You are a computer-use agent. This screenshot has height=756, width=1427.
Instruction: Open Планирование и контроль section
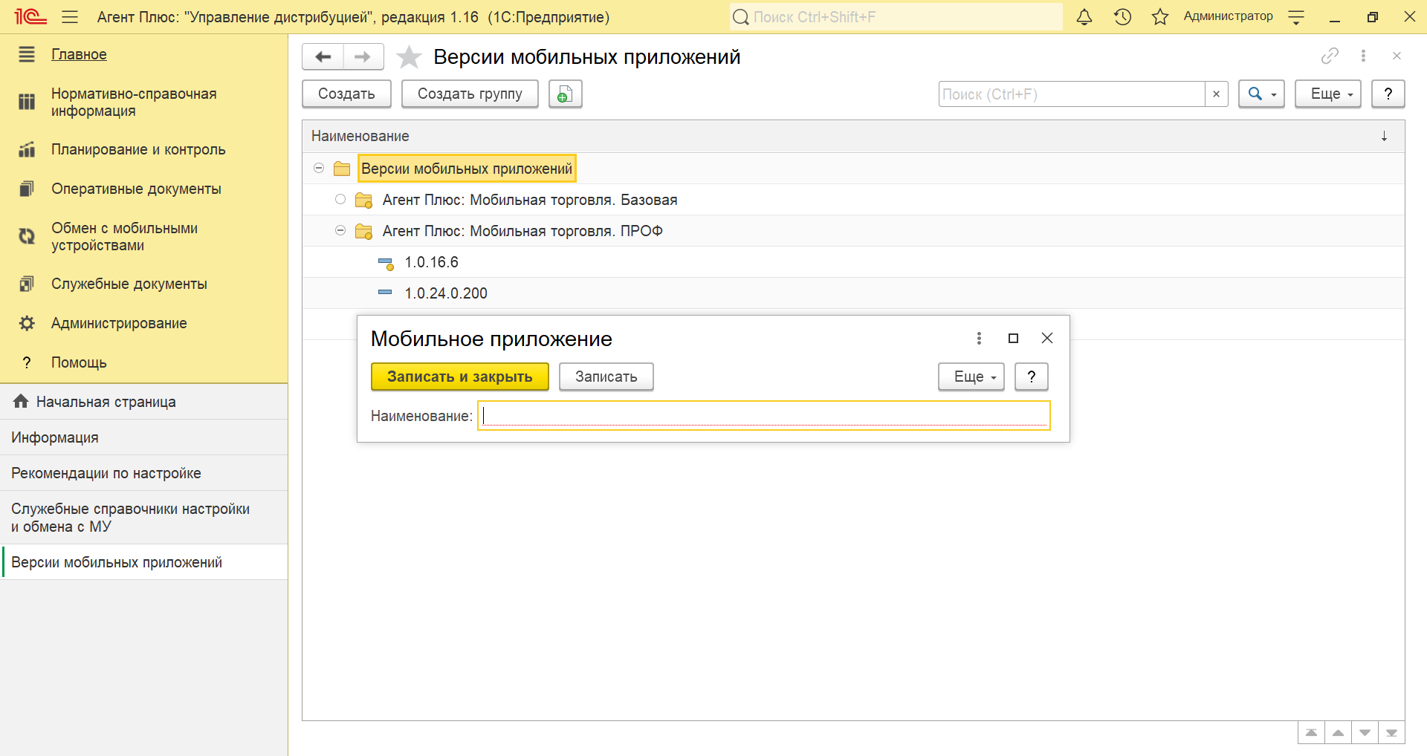click(x=138, y=149)
